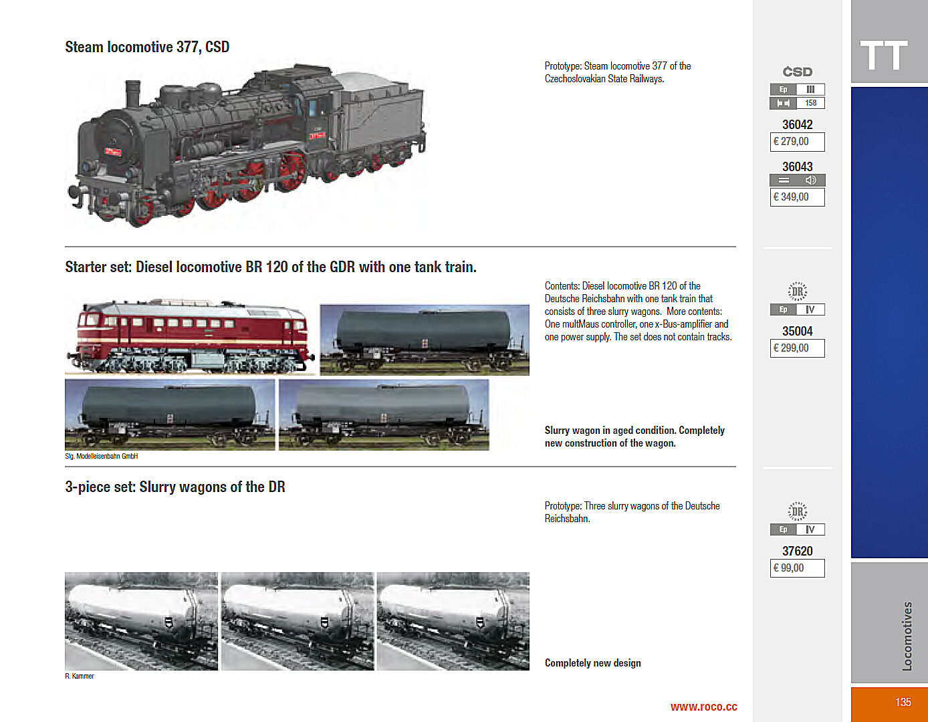Viewport: 928px width, 722px height.
Task: Click the Epoch IV badge above item 35004
Action: (x=797, y=310)
